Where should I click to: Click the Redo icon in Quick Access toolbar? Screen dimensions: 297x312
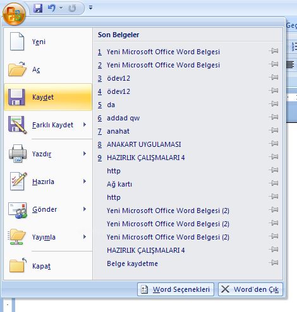tap(72, 8)
